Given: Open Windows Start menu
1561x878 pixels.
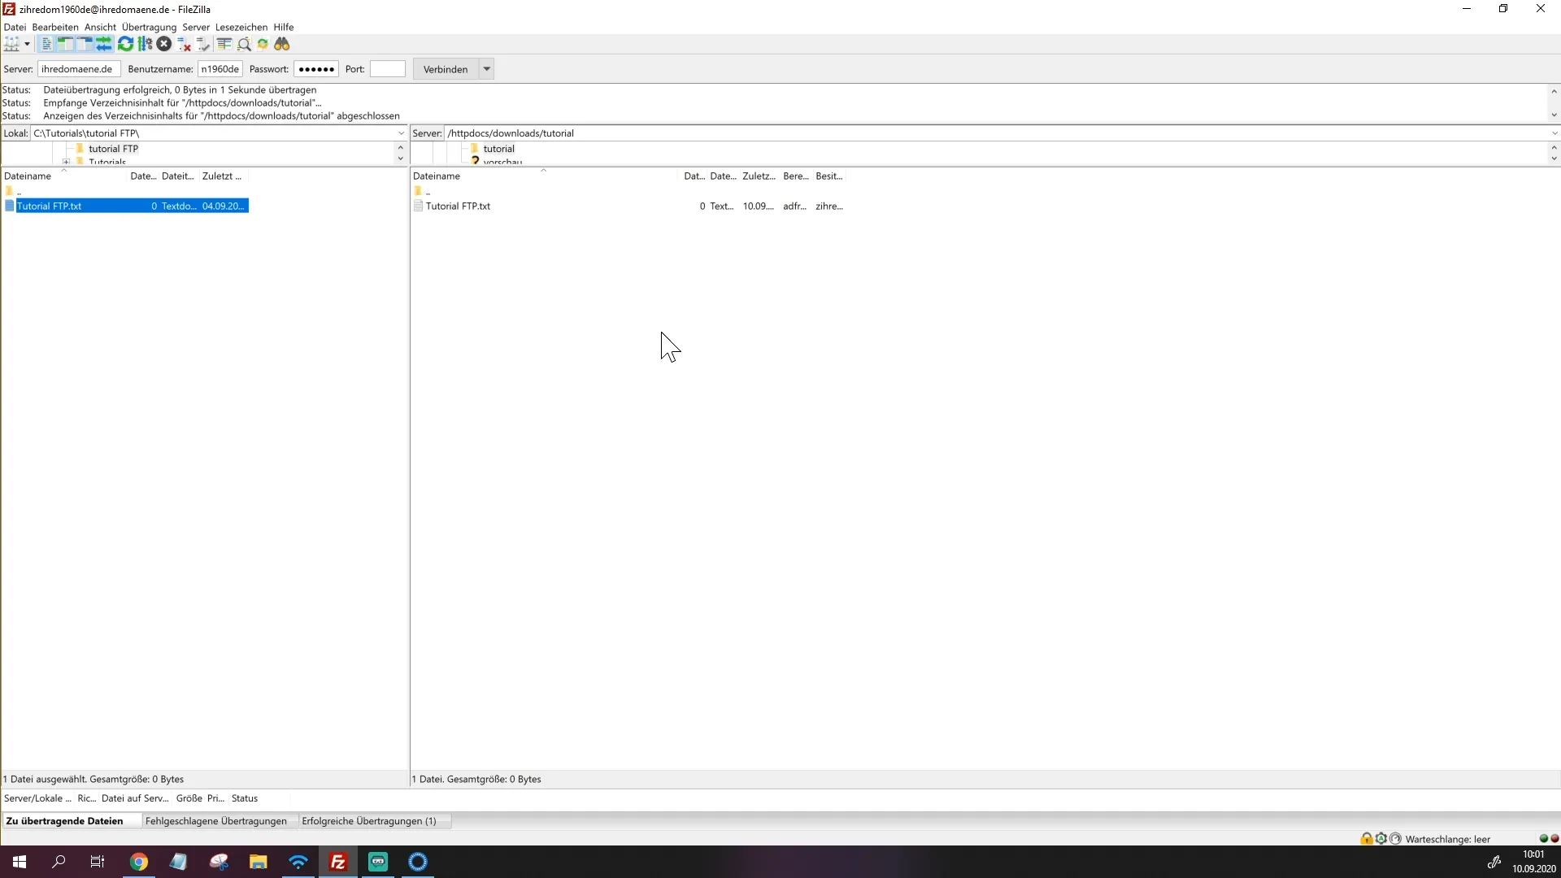Looking at the screenshot, I should click(20, 862).
